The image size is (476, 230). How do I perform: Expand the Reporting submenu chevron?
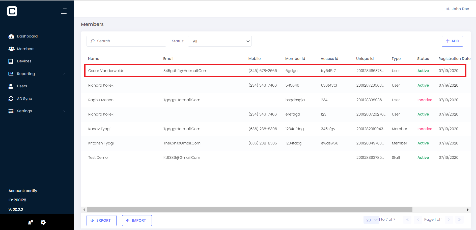[64, 74]
